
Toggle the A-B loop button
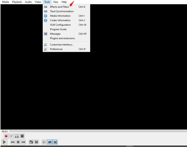(x=17, y=136)
